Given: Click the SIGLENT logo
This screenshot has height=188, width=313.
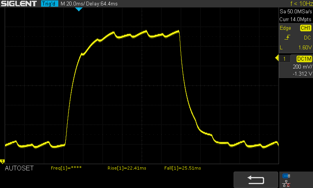Looking at the screenshot, I should pyautogui.click(x=19, y=4).
